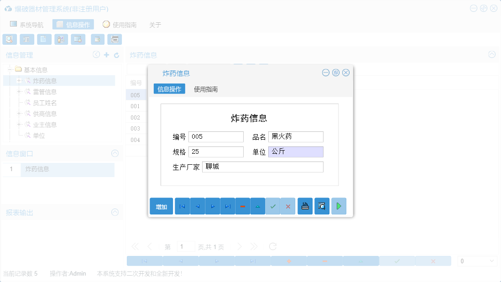Viewport: 501px width, 282px height.
Task: Open the report preview toolbar icon
Action: tap(10, 39)
